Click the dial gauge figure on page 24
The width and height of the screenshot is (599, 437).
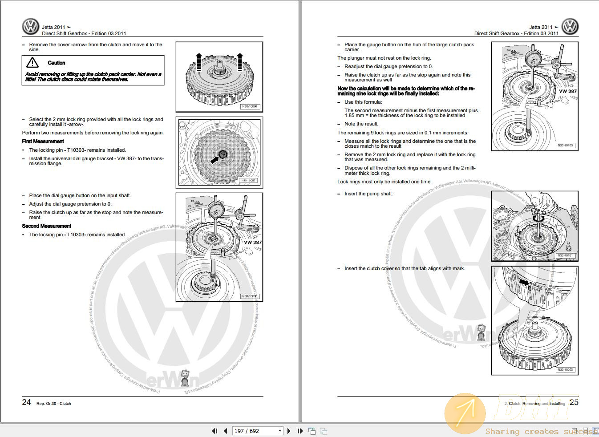(x=219, y=247)
